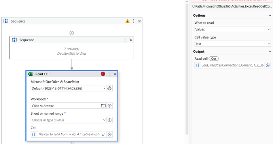Click the Excel icon on Read Cell
This screenshot has width=273, height=144.
30,74
